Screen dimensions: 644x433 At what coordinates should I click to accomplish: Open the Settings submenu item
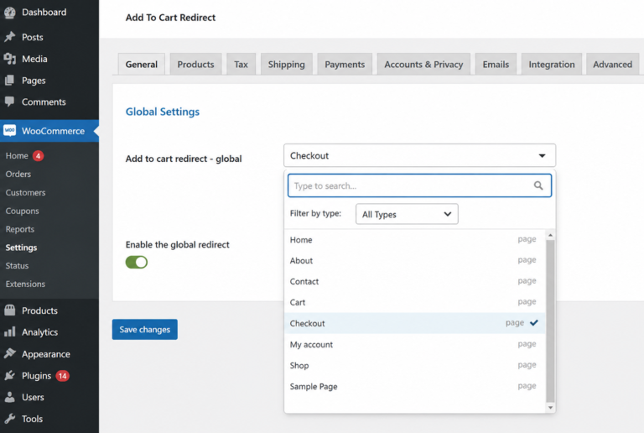click(21, 248)
